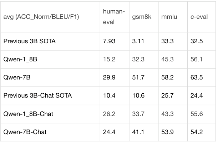Select the Qwen-7B-Chat row label
This screenshot has height=143, width=218.
[x=25, y=132]
